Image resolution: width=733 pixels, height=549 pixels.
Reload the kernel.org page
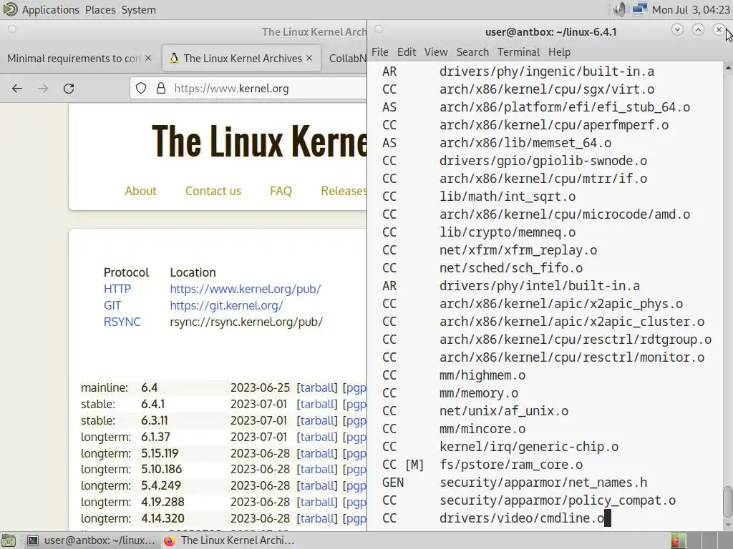click(69, 88)
